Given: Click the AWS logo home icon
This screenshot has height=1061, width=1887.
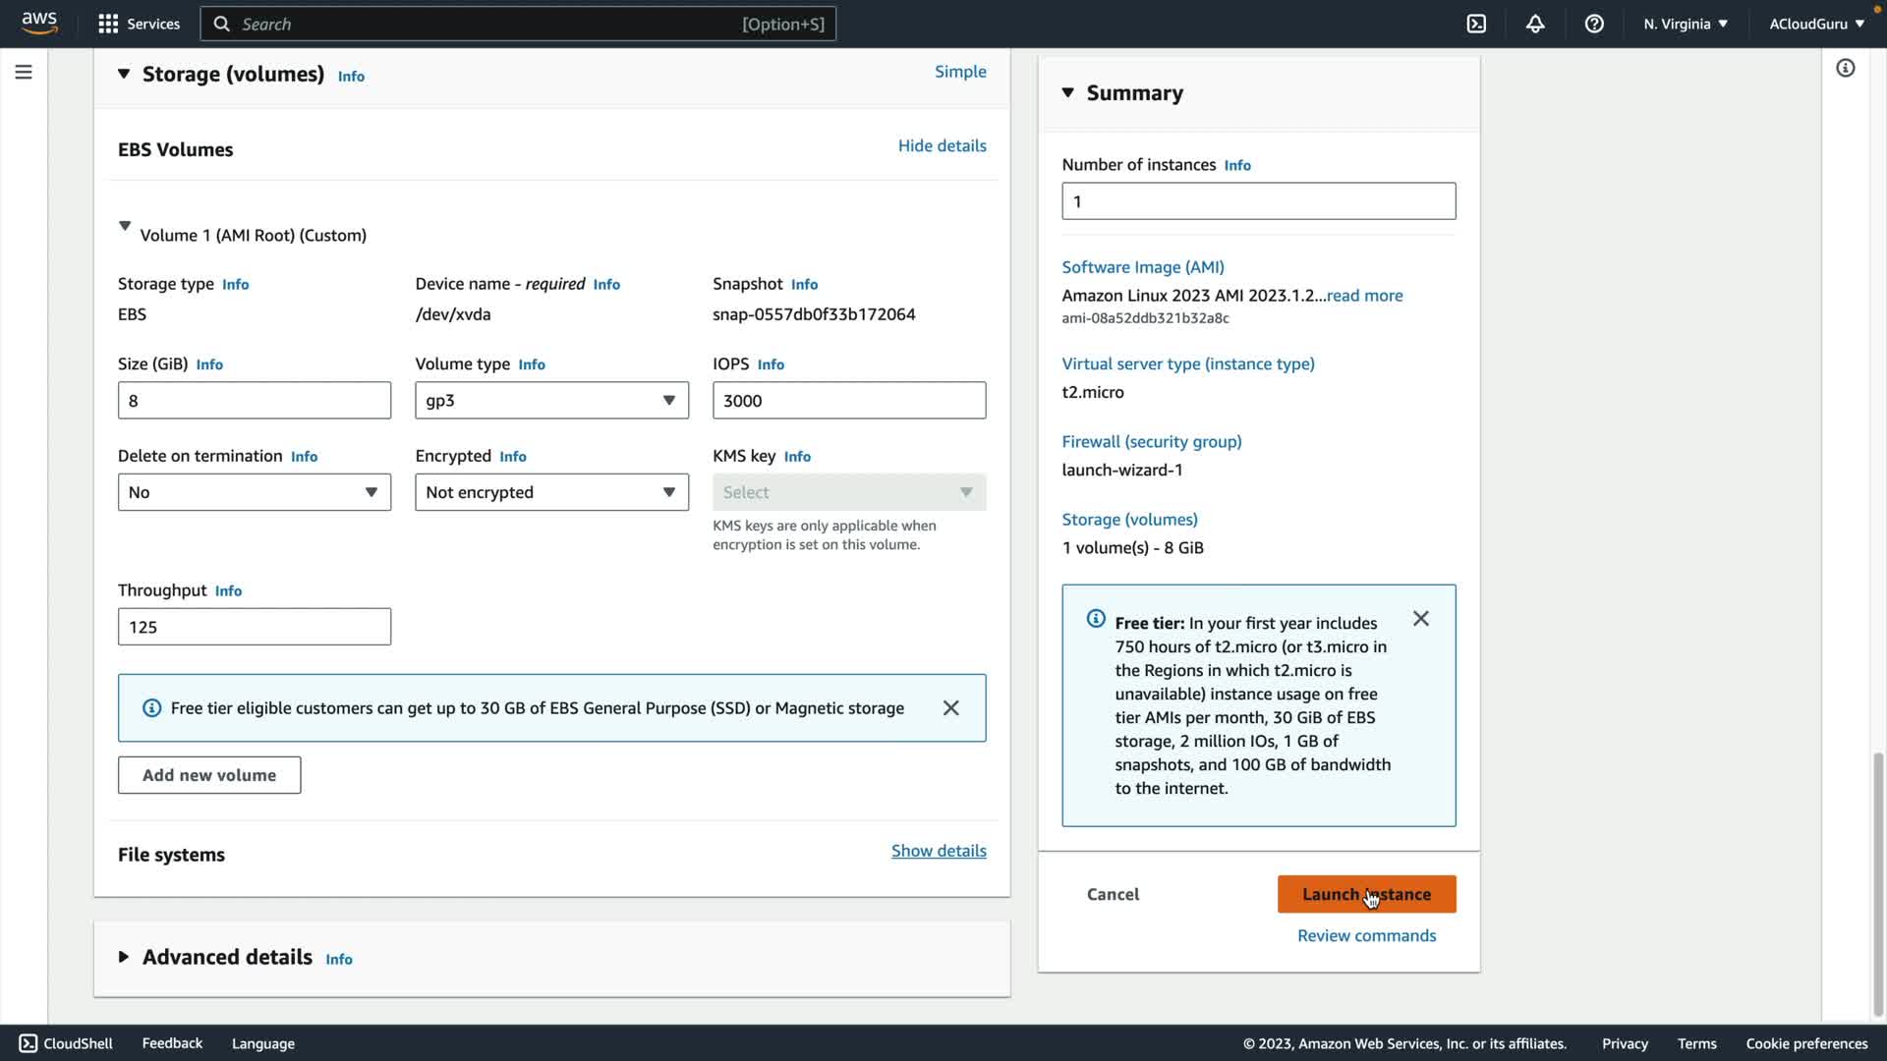Looking at the screenshot, I should (39, 23).
